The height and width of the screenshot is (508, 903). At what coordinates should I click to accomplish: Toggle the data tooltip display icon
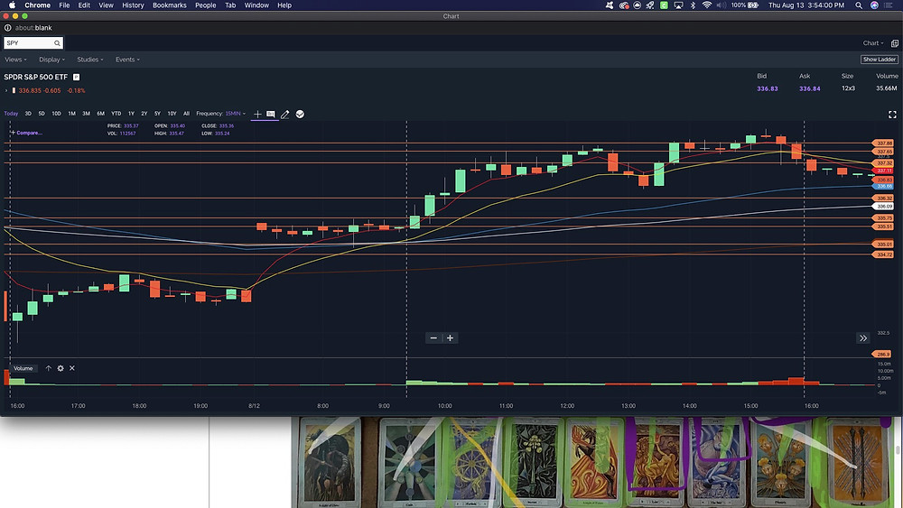point(271,114)
